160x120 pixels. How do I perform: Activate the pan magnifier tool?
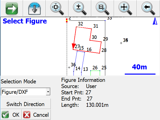(125, 8)
